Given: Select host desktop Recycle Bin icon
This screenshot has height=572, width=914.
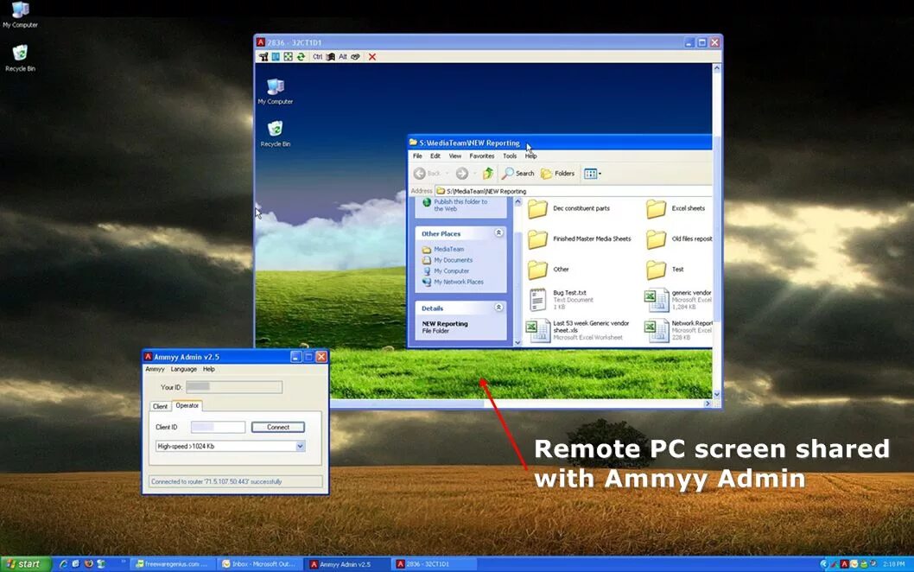Looking at the screenshot, I should (20, 58).
